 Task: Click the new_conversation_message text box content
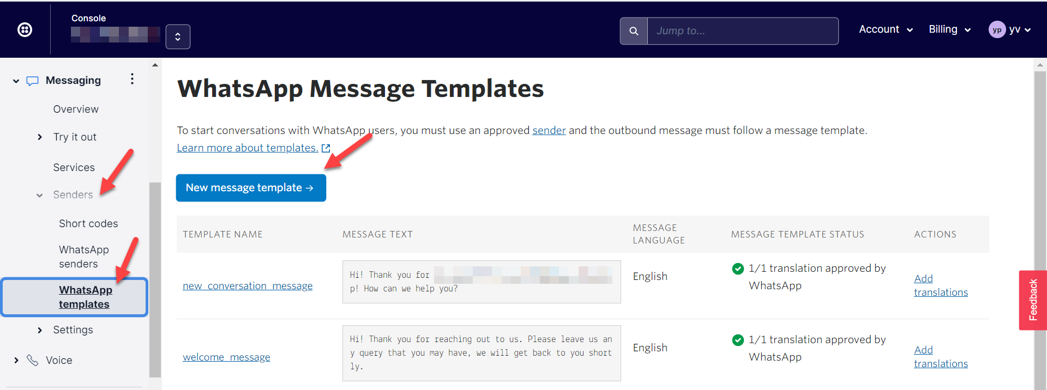482,282
